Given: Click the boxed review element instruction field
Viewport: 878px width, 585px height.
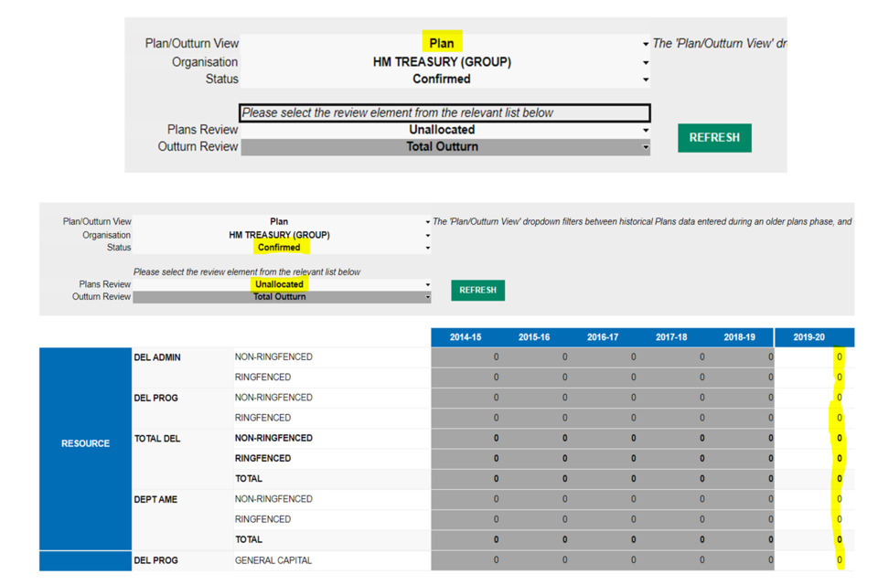Looking at the screenshot, I should pyautogui.click(x=444, y=113).
